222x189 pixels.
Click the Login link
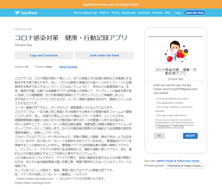pyautogui.click(x=178, y=13)
